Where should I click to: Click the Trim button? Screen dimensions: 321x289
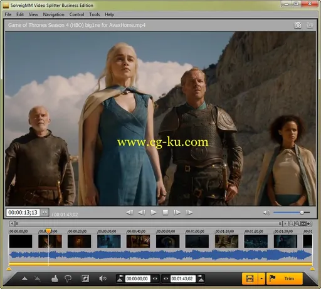[285, 278]
